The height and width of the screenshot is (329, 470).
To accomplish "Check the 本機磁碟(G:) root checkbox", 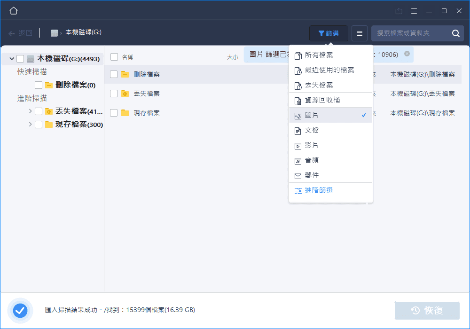I will (20, 59).
